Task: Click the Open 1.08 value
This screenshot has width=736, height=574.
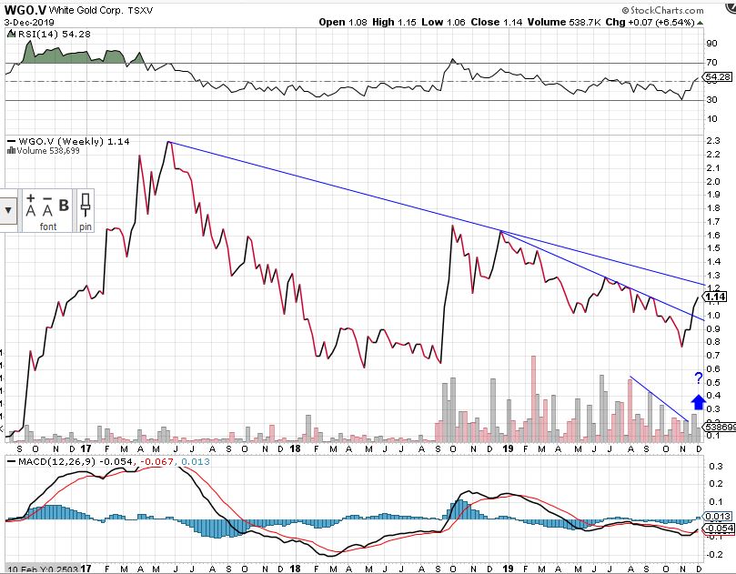Action: tap(343, 22)
